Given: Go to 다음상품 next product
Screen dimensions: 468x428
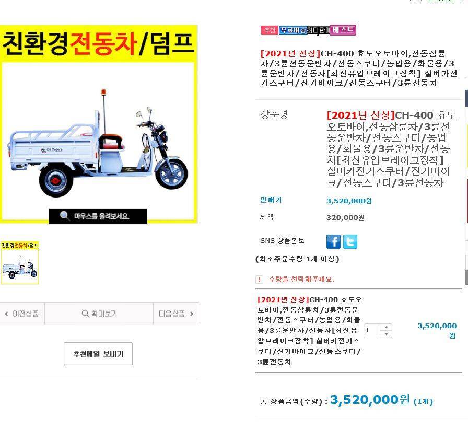Looking at the screenshot, I should (x=176, y=314).
